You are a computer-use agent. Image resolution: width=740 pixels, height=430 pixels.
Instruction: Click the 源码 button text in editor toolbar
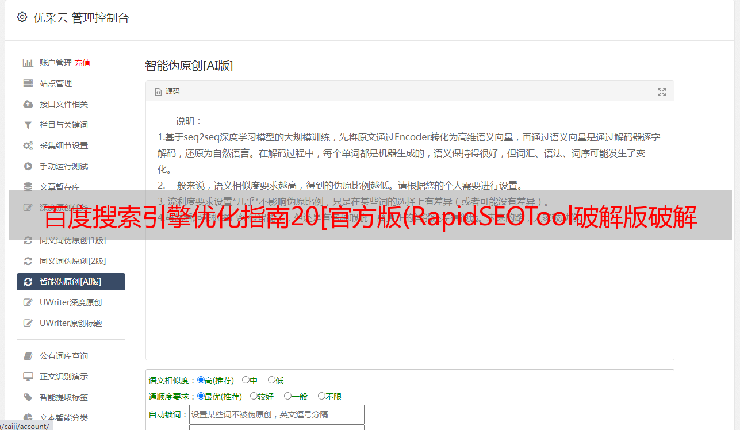pos(172,92)
